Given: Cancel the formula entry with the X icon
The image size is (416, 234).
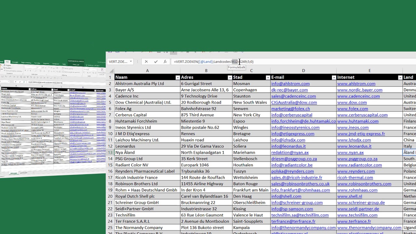Looking at the screenshot, I should pos(146,61).
